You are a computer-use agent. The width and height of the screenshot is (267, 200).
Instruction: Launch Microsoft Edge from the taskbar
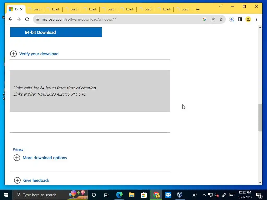point(119,195)
